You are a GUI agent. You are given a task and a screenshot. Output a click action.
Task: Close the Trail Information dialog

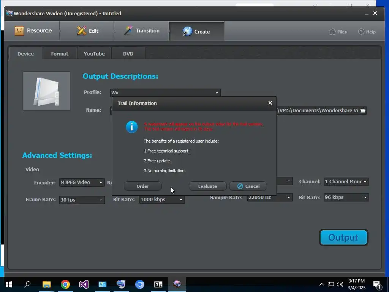[270, 103]
